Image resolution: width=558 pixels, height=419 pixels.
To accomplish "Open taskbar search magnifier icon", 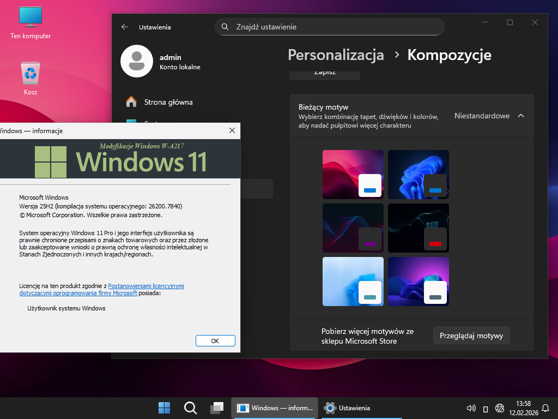I will point(190,408).
